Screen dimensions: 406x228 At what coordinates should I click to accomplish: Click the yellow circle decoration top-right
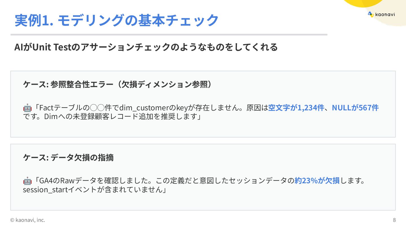pos(364,3)
